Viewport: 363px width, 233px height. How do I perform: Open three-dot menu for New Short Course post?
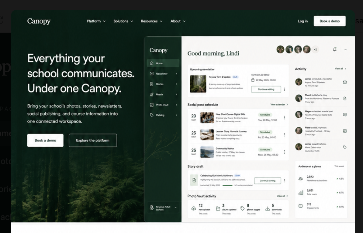click(285, 117)
